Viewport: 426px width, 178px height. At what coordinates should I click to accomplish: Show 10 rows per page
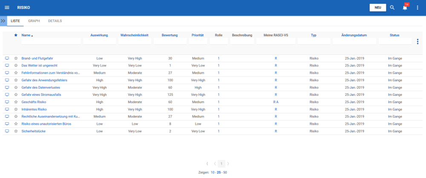point(213,172)
